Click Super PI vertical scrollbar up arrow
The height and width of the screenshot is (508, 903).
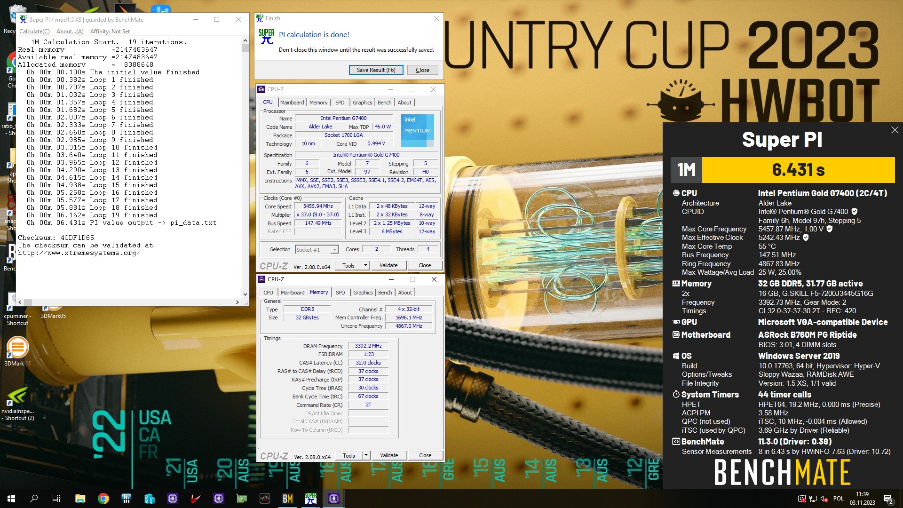tap(245, 41)
